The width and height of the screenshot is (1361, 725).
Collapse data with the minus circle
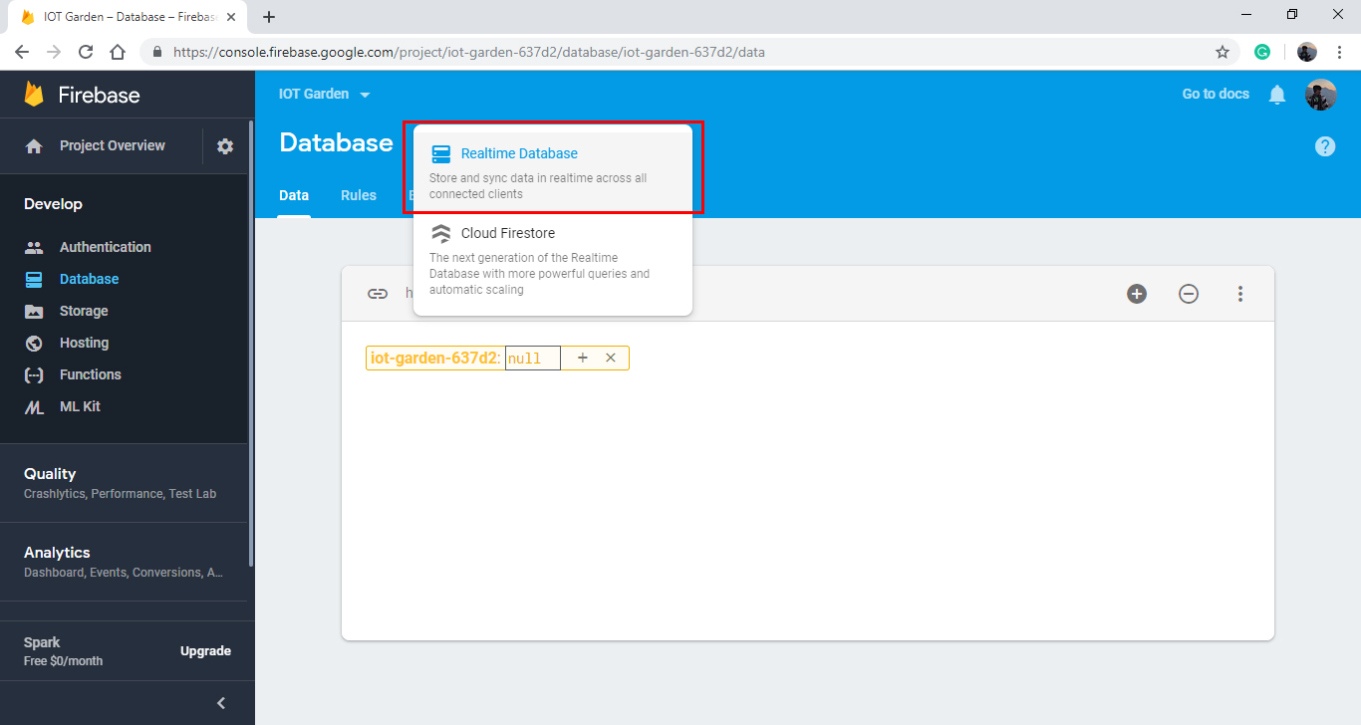[x=1188, y=293]
